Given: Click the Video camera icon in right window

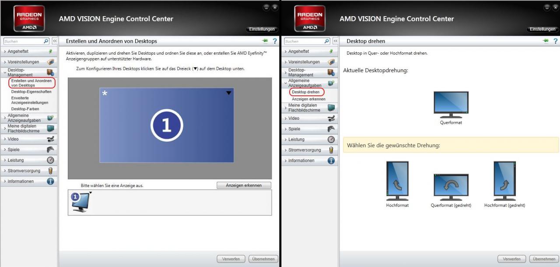Looking at the screenshot, I should [x=331, y=118].
